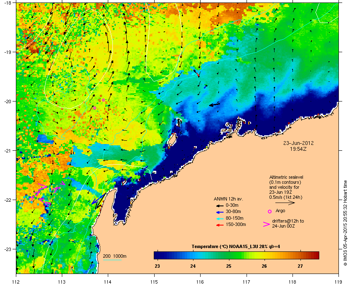Click the cyan 200 1000m contour legend line

point(112,260)
